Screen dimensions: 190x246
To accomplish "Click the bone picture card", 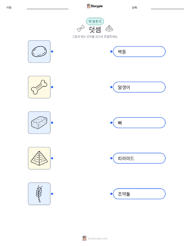I will (39, 87).
